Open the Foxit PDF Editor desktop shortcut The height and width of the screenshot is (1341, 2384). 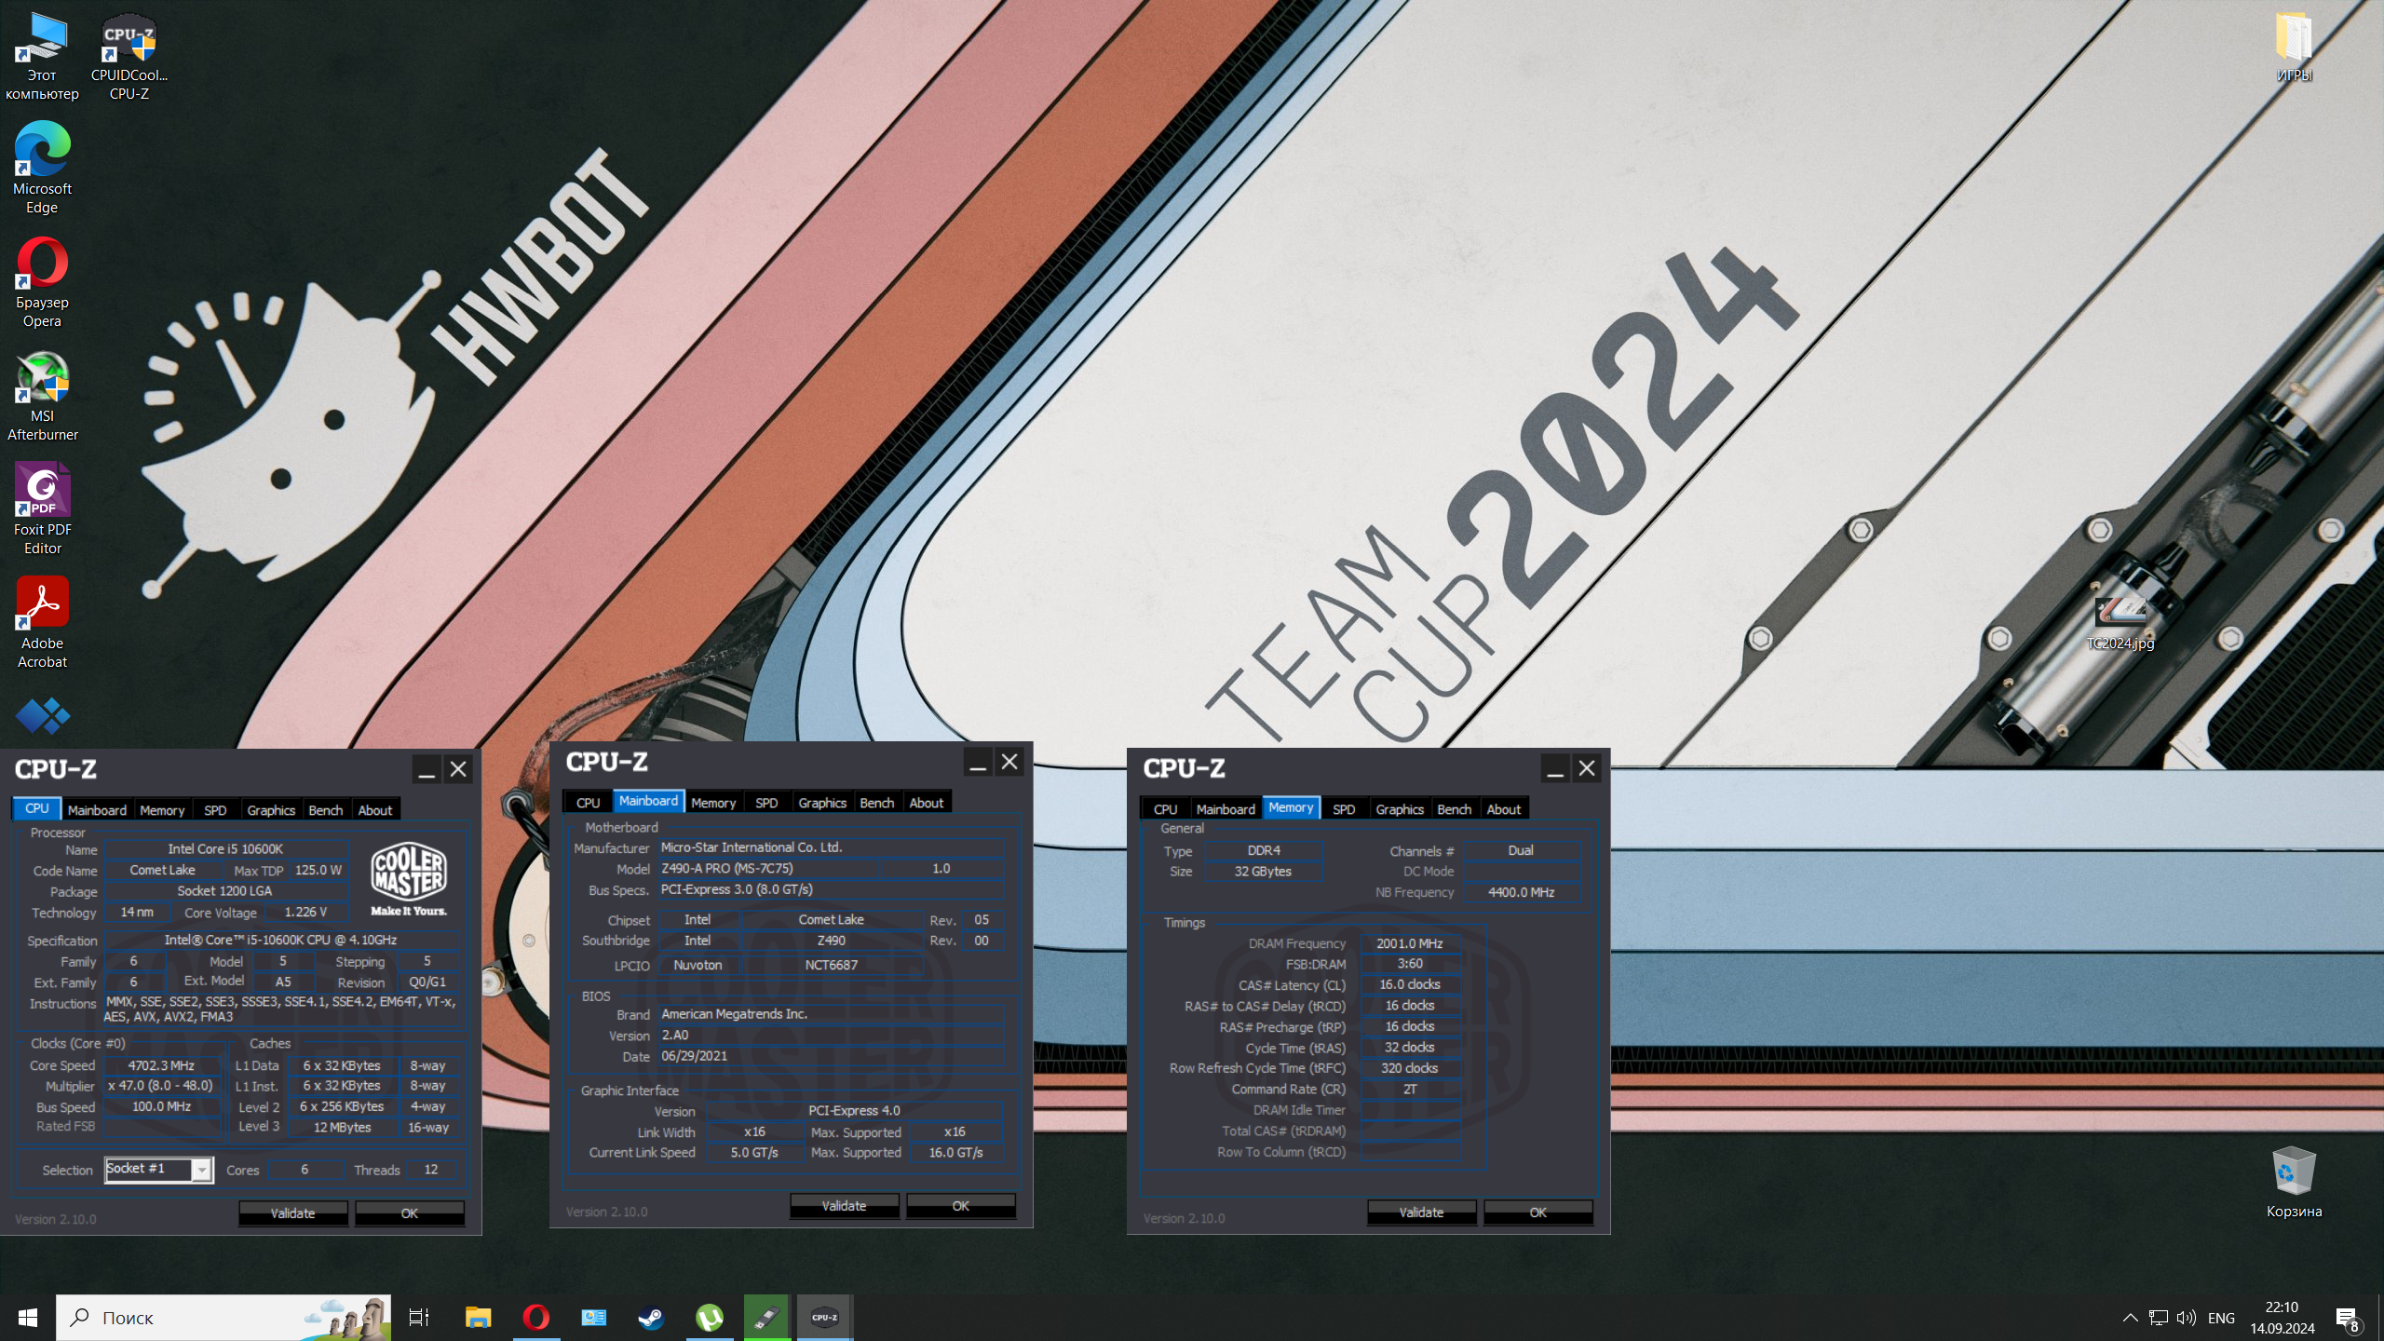42,509
